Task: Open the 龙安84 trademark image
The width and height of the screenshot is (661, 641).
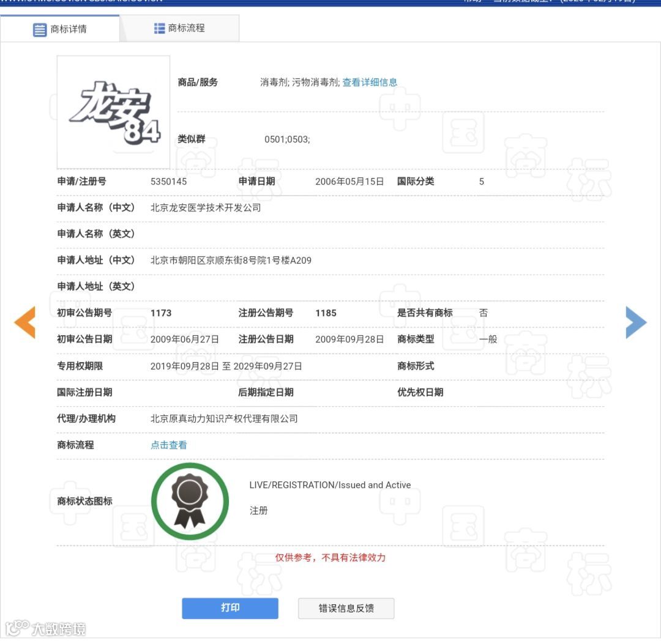Action: [x=113, y=112]
